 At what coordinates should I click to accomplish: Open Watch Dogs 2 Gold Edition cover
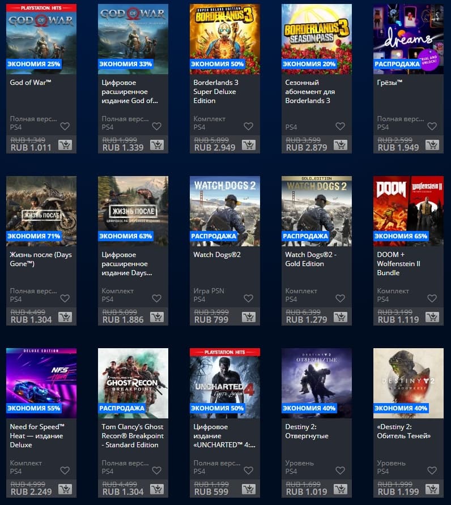pos(317,211)
